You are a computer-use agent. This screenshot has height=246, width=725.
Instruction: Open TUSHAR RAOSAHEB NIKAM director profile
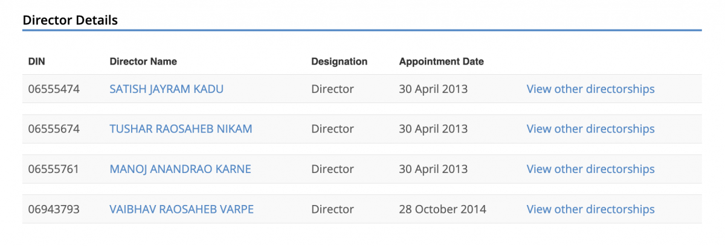(181, 129)
